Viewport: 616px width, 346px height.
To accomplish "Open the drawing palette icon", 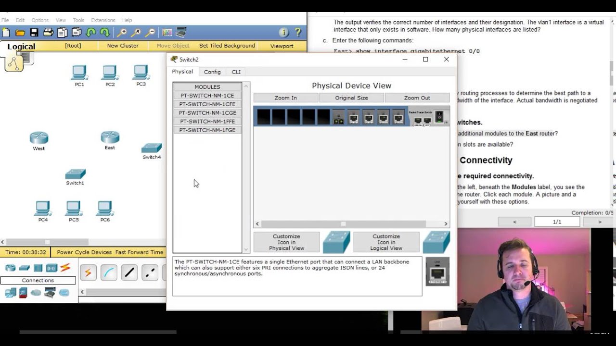I will pos(167,33).
